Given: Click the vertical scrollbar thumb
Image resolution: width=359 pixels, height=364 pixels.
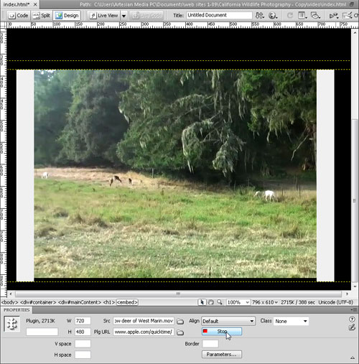Looking at the screenshot, I should tap(355, 200).
